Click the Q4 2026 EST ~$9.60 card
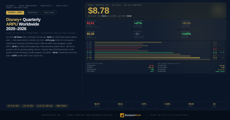This screenshot has width=230, height=120. coord(203,24)
